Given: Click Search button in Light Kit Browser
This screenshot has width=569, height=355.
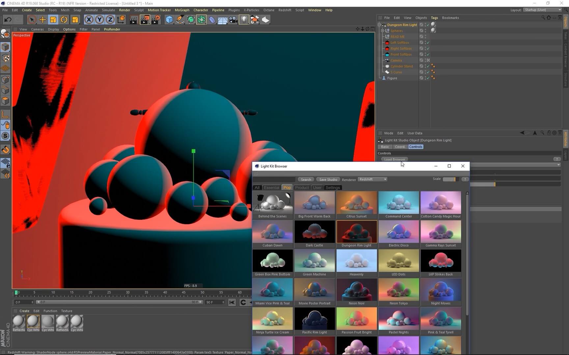Looking at the screenshot, I should pos(306,179).
